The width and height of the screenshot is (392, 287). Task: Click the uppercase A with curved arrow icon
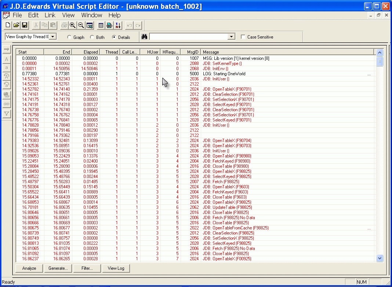tap(7, 76)
